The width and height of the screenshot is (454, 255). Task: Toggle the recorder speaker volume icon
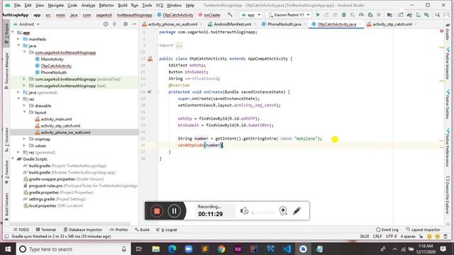244,211
